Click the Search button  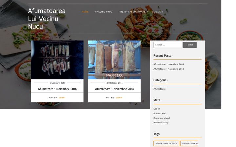point(190,45)
